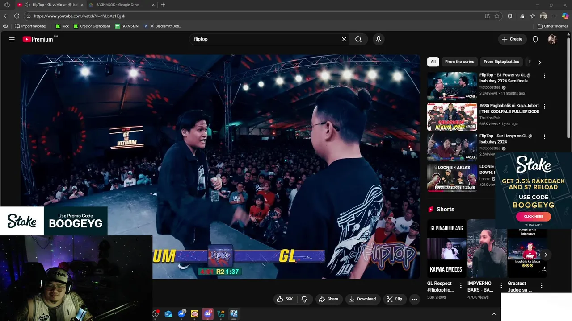This screenshot has height=321, width=572.
Task: Click Stake ad CLICK HERE button
Action: [533, 216]
